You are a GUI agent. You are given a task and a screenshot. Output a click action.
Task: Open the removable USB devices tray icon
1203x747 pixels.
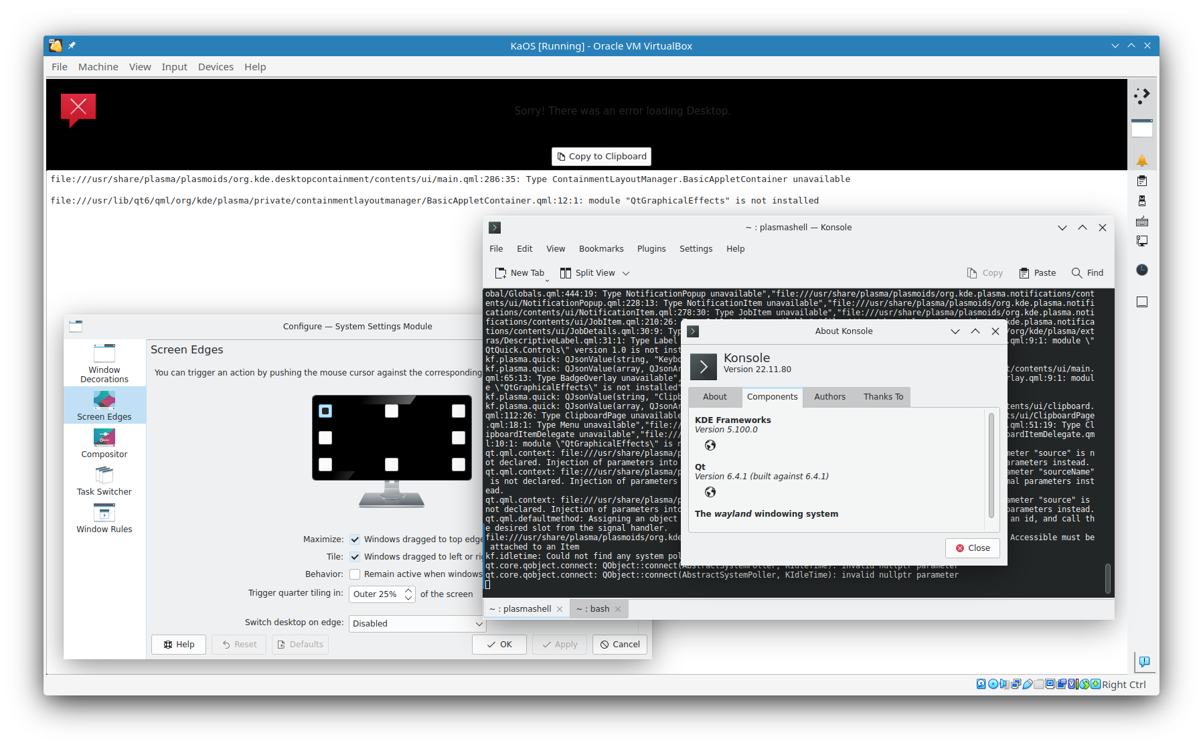tap(1142, 201)
